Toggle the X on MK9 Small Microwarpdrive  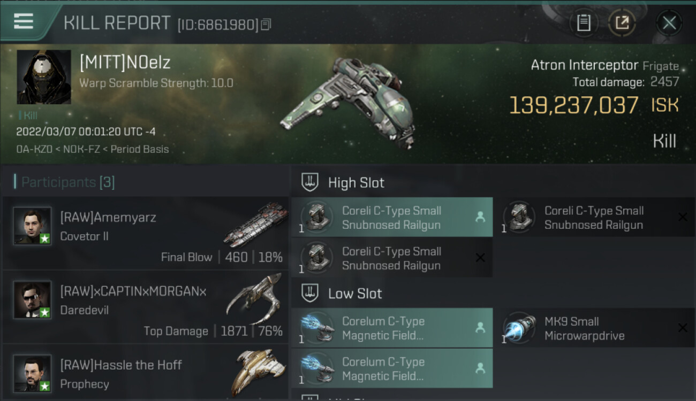(x=683, y=328)
